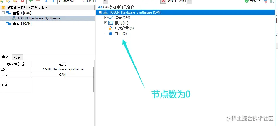Image resolution: width=278 pixels, height=126 pixels.
Task: Open the 通道 channel dropdown arrow
Action: coord(190,1)
